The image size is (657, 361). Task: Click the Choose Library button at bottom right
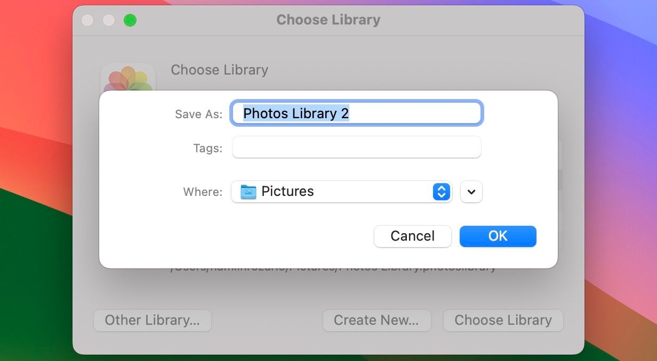tap(503, 320)
